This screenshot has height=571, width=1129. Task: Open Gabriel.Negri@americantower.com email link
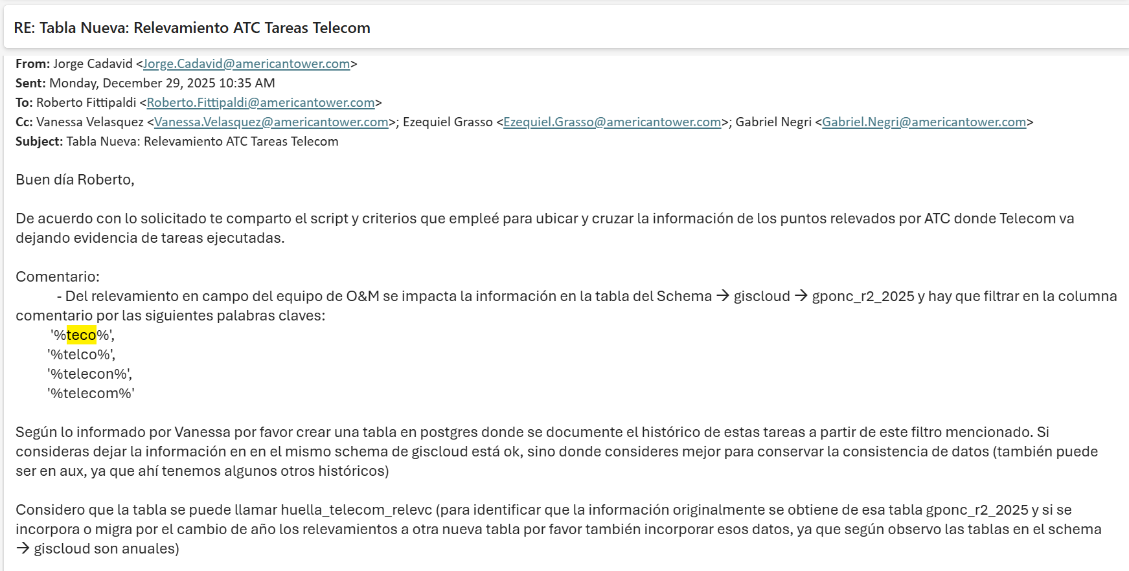pos(924,122)
